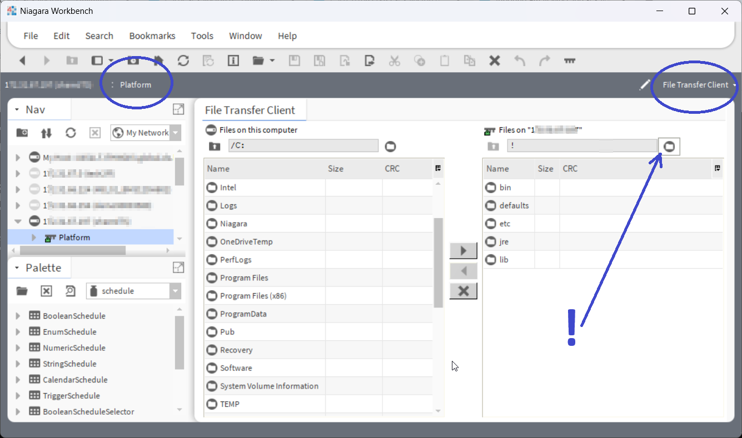Click the X delete button between file lists

464,290
